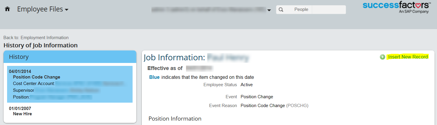Click the Employee Status Active value

pyautogui.click(x=247, y=85)
